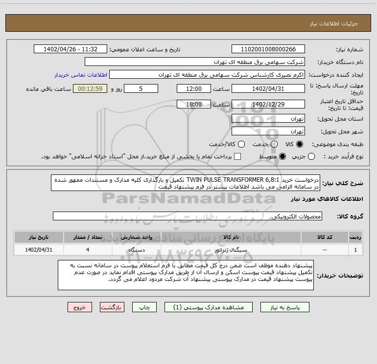377x364 pixels.
Task: Select the کالا radio button
Action: click(300, 144)
